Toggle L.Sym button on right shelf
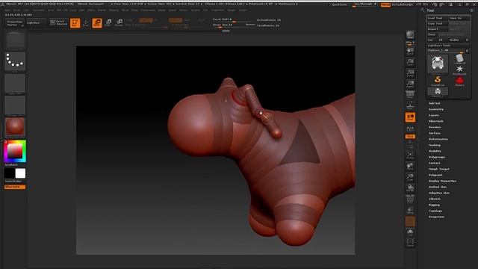Viewport: 478px width, 269px height. coord(410,129)
